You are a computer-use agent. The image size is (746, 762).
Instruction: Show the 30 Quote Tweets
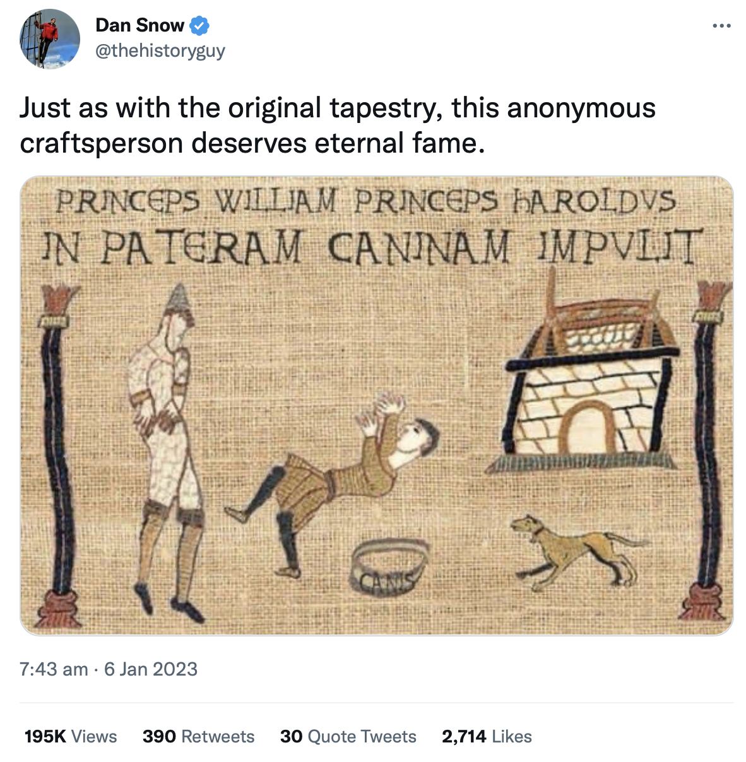(348, 736)
